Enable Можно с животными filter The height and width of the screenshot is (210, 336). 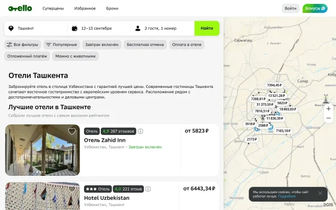(x=76, y=56)
